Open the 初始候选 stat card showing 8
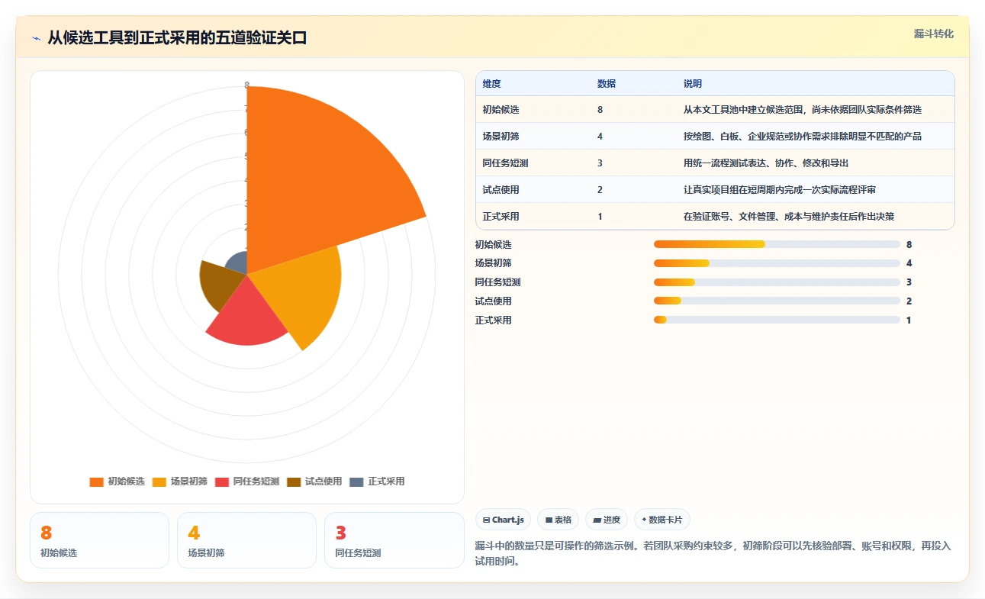Viewport: 985px width, 599px height. tap(99, 540)
